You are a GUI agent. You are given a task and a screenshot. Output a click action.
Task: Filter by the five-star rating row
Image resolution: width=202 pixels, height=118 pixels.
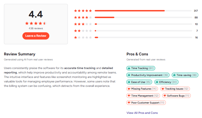click(x=83, y=11)
